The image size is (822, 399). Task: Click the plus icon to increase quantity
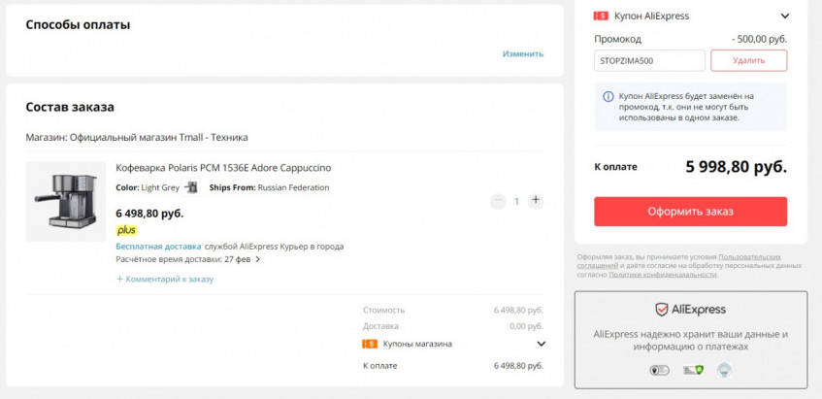point(536,201)
